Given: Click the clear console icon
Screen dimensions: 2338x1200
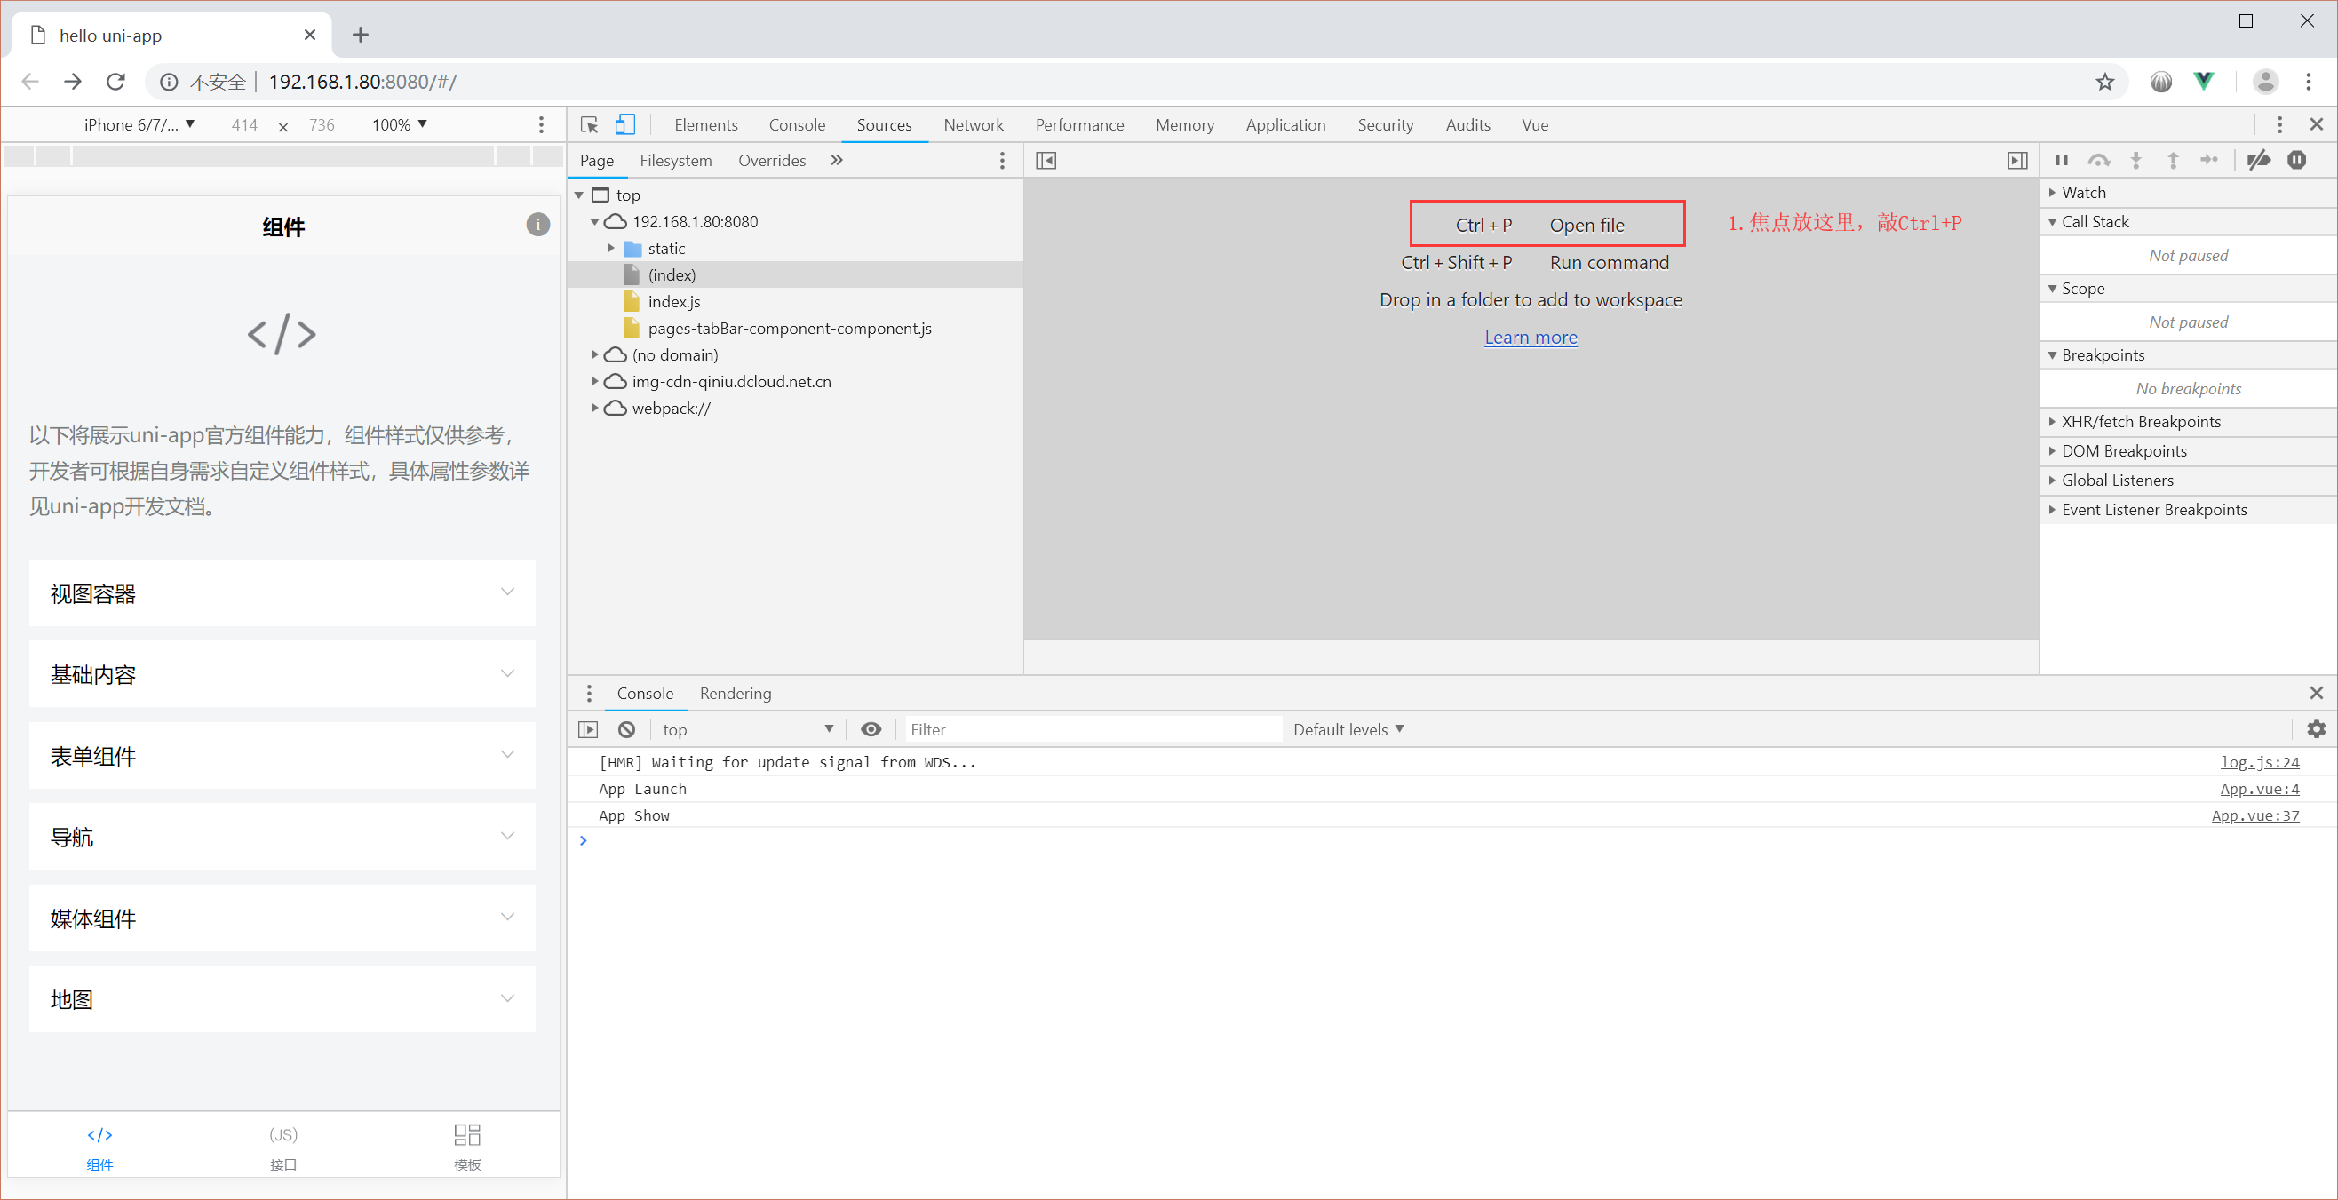Looking at the screenshot, I should tap(626, 729).
